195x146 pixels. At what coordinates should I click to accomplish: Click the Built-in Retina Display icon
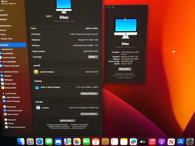point(37,88)
